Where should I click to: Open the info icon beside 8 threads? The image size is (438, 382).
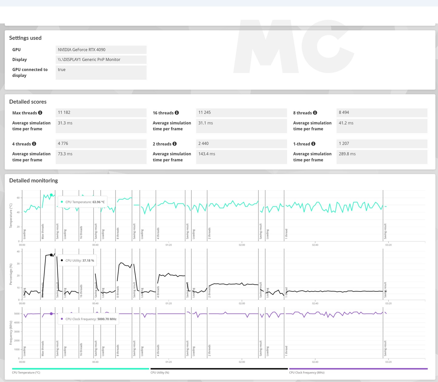[x=315, y=113]
